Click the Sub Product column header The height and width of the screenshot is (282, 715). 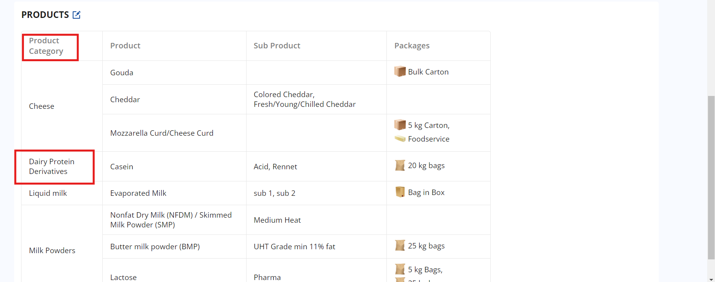tap(277, 46)
